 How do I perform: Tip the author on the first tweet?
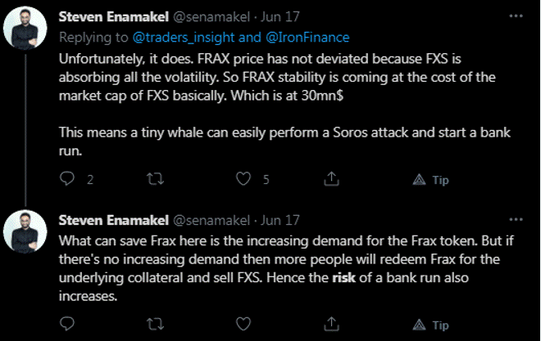[431, 179]
